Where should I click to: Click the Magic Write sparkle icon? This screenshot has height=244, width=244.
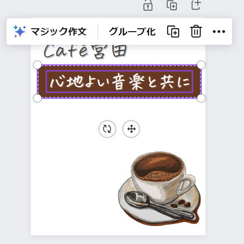tap(19, 31)
